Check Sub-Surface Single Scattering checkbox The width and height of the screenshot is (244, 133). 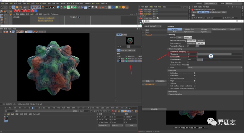[195, 86]
